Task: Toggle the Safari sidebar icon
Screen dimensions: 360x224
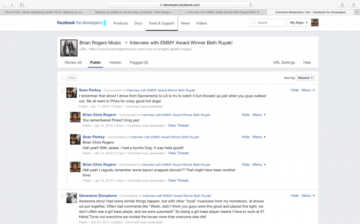Action: pos(22,5)
